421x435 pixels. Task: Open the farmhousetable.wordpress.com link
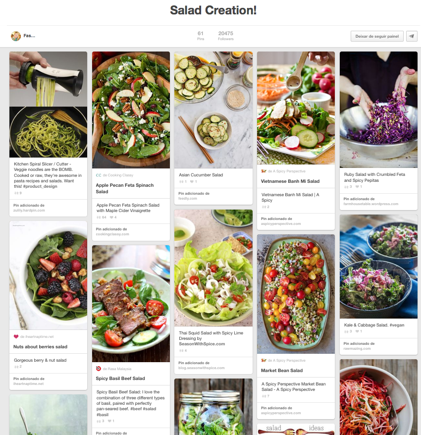371,204
